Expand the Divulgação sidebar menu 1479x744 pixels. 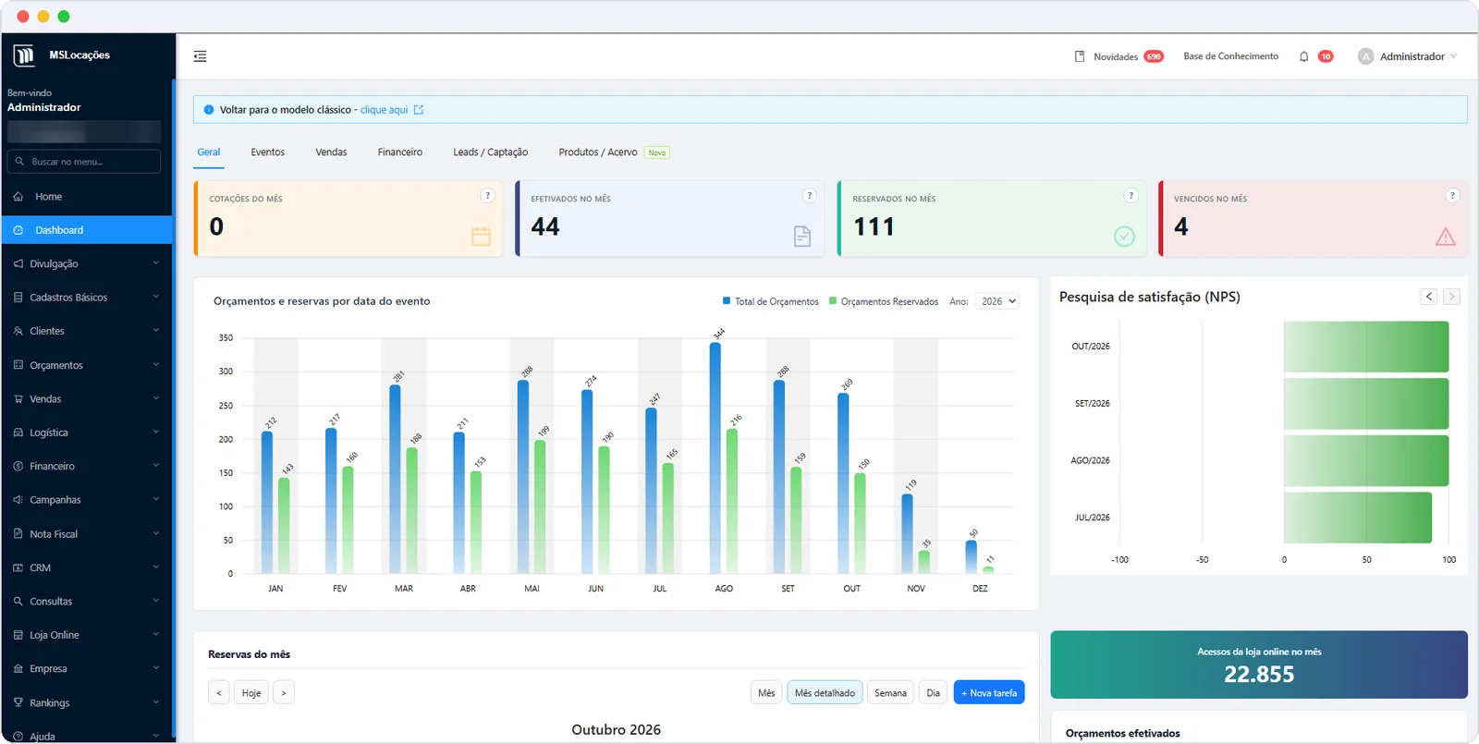(87, 263)
